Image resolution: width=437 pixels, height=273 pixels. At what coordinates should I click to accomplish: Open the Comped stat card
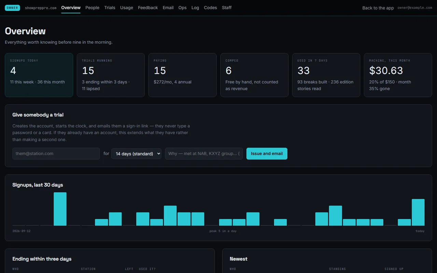254,75
